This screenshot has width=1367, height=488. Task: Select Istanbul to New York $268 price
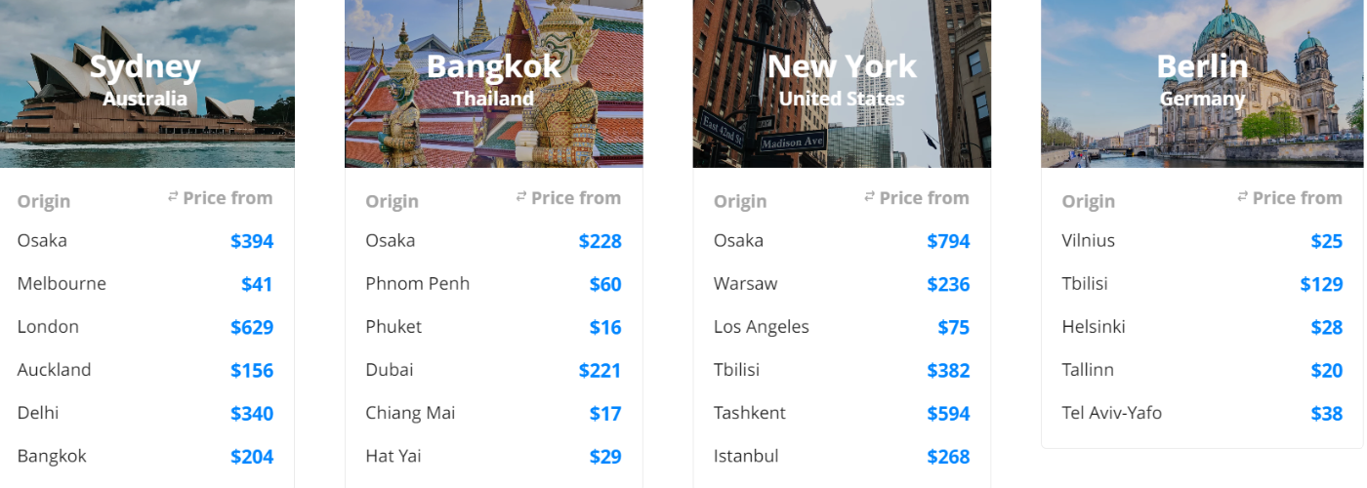tap(948, 457)
